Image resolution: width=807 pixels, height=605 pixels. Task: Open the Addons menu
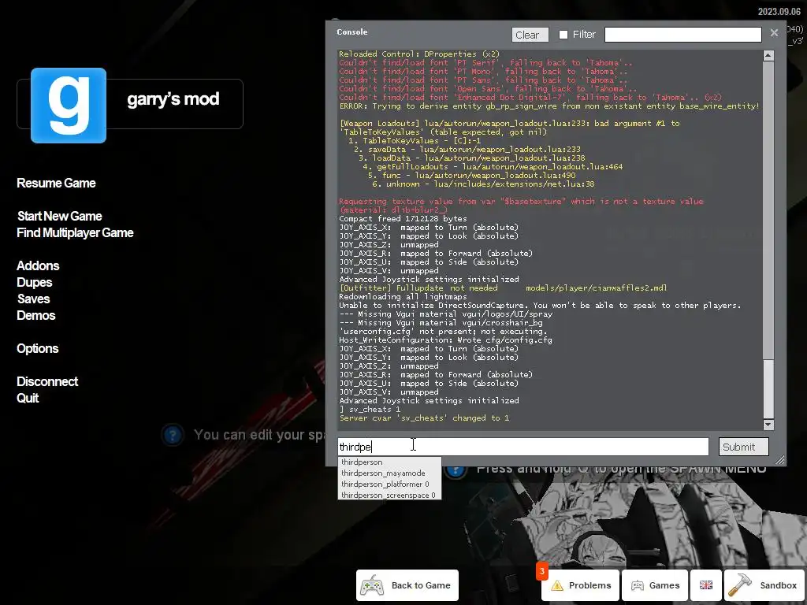(x=38, y=266)
